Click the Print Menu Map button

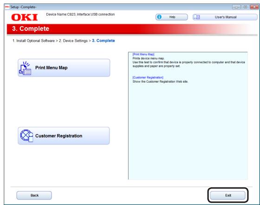pyautogui.click(x=64, y=68)
